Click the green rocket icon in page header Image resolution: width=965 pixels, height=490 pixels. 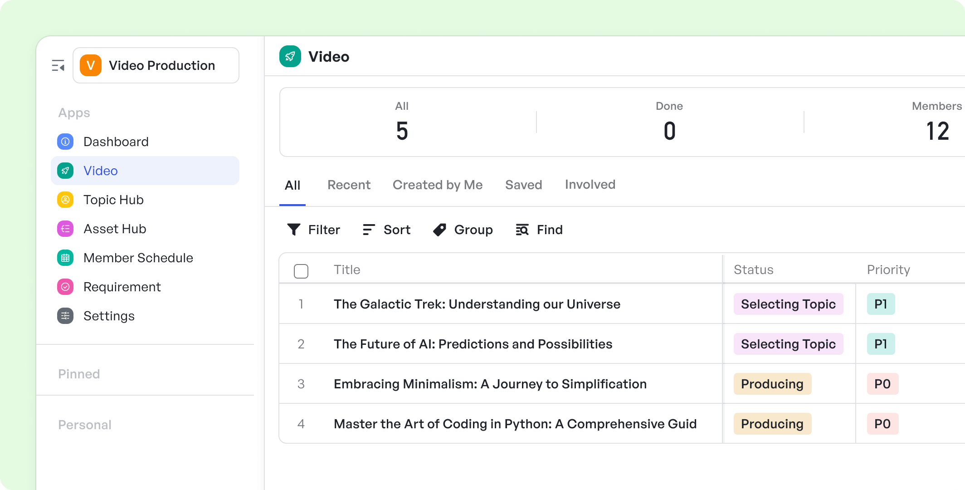[x=290, y=56]
